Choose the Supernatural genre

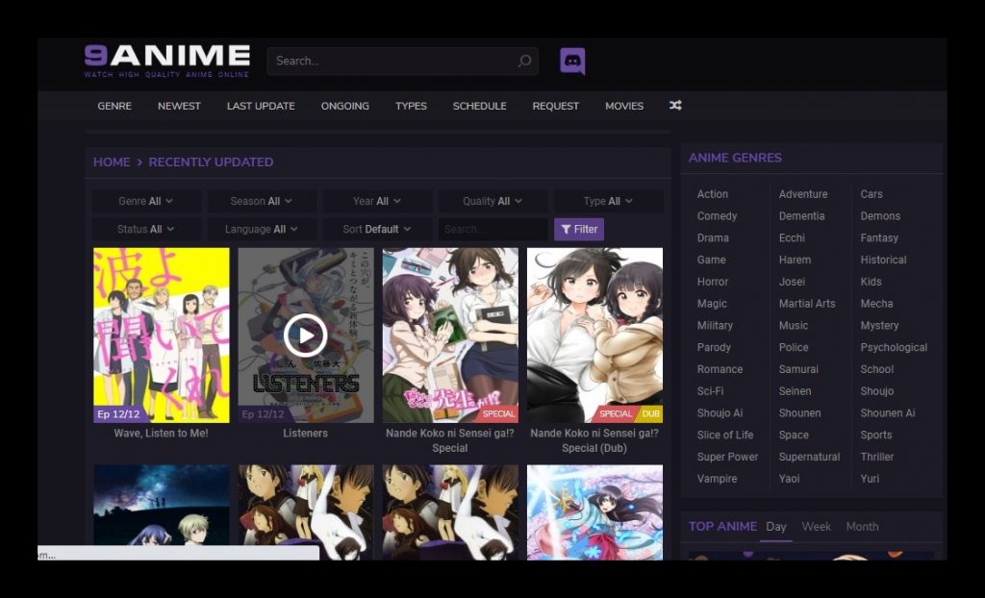click(809, 457)
